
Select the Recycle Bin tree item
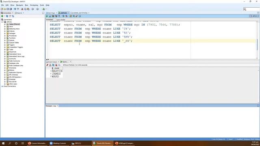click(x=13, y=82)
